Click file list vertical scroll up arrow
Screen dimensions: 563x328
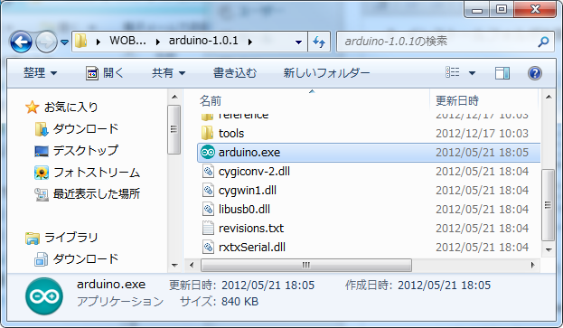pyautogui.click(x=549, y=97)
